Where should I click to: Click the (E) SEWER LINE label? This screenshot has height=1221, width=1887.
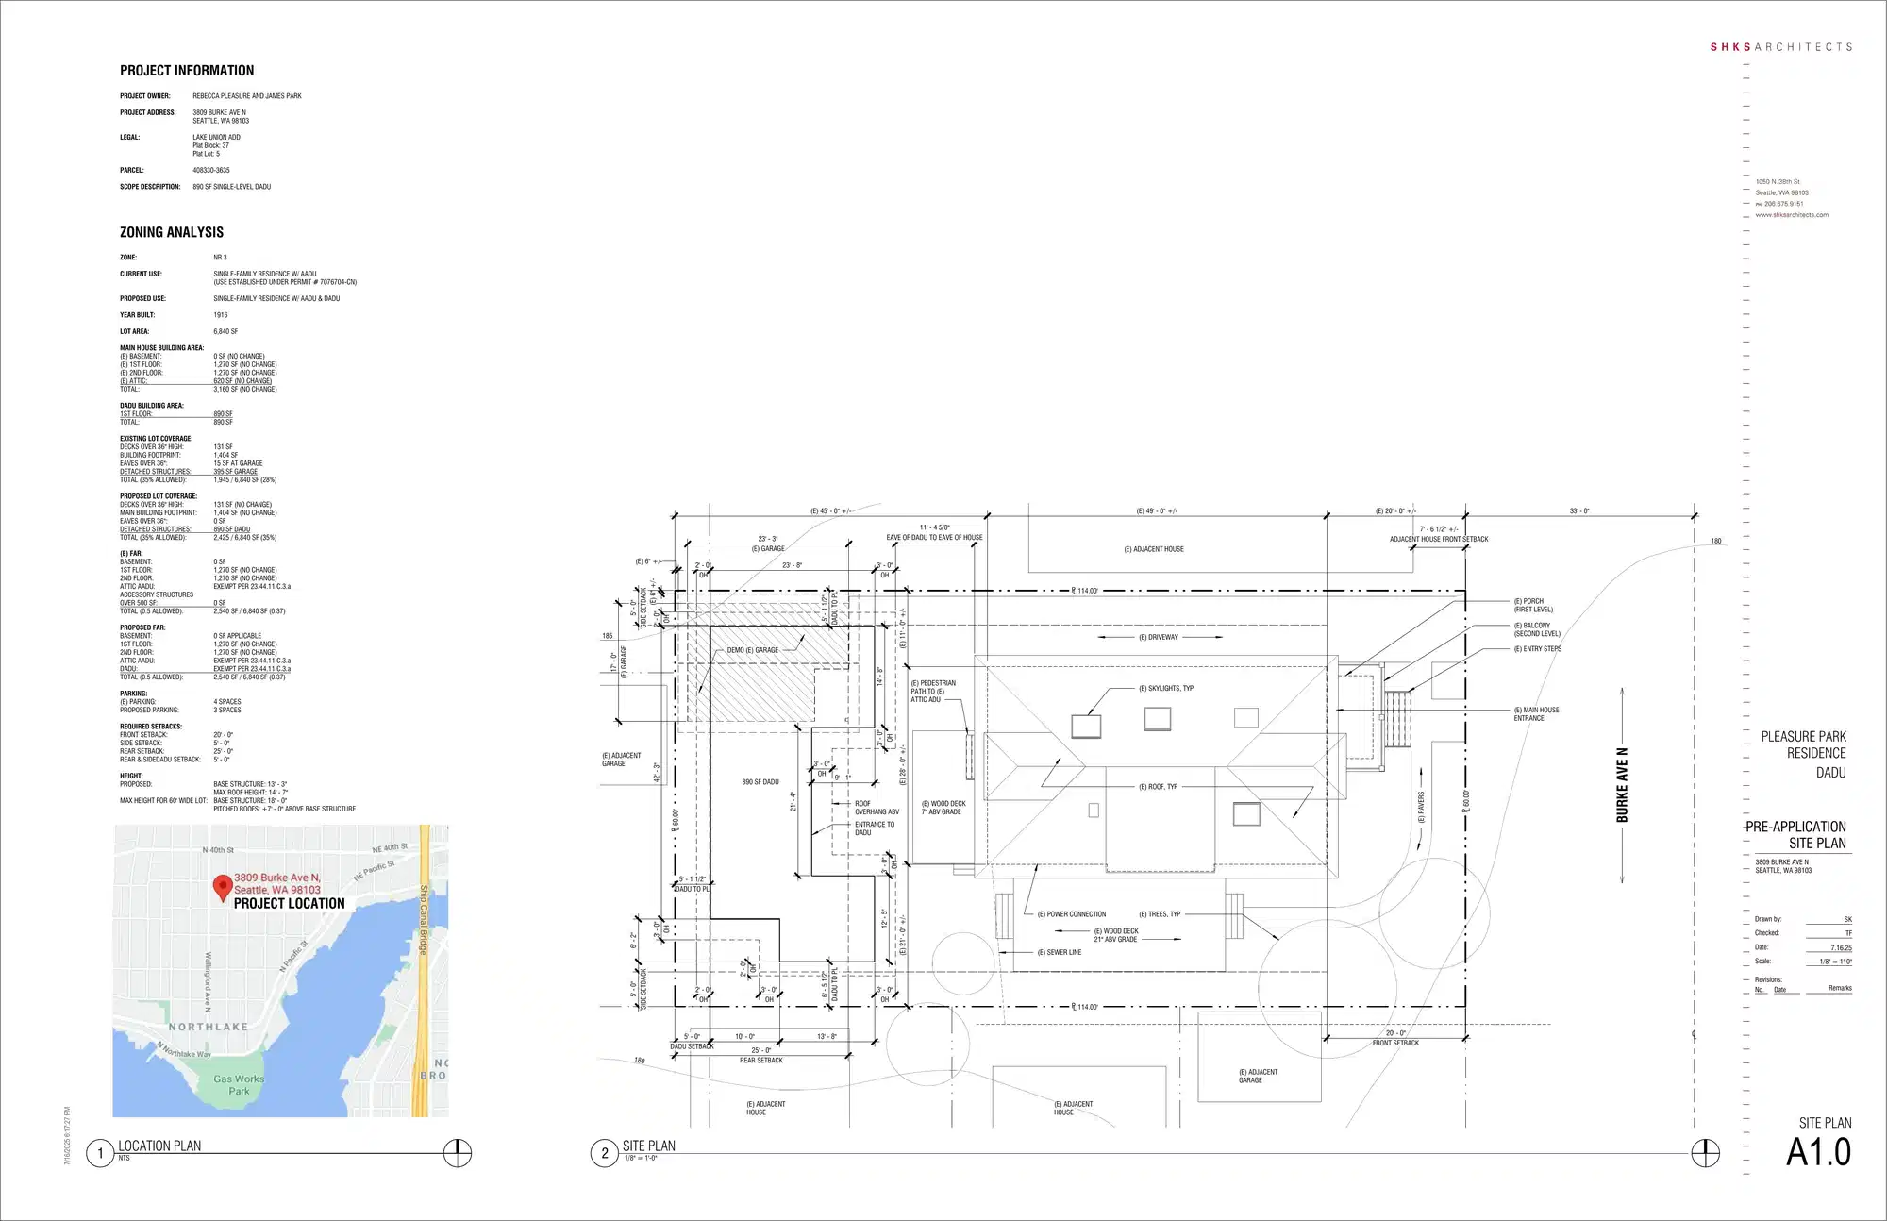pos(1060,953)
